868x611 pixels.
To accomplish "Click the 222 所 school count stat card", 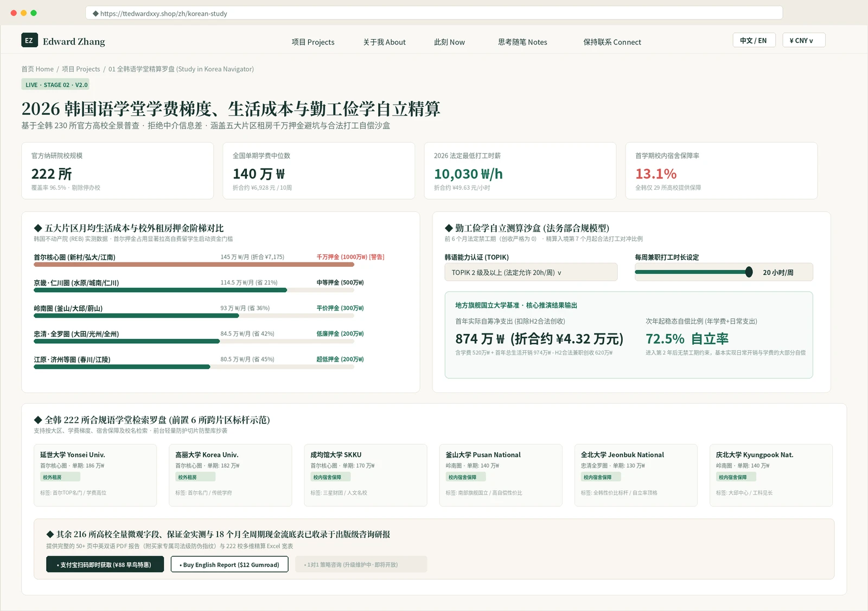I will click(x=117, y=171).
